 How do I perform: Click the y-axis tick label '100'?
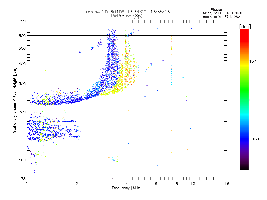pos(22,160)
